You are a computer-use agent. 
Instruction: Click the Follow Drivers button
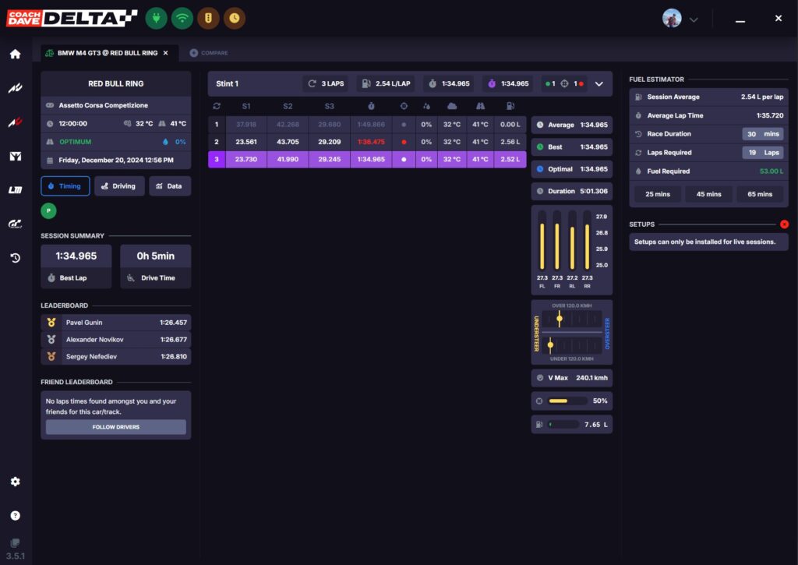pos(115,427)
